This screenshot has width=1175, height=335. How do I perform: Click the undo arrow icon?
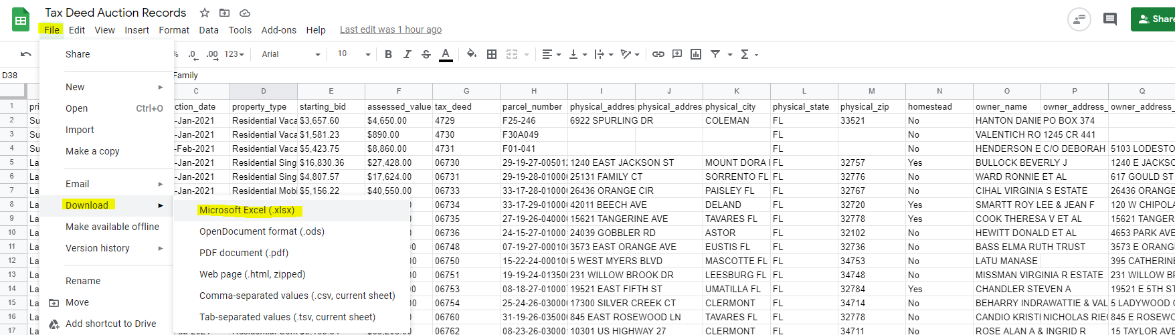tap(26, 54)
